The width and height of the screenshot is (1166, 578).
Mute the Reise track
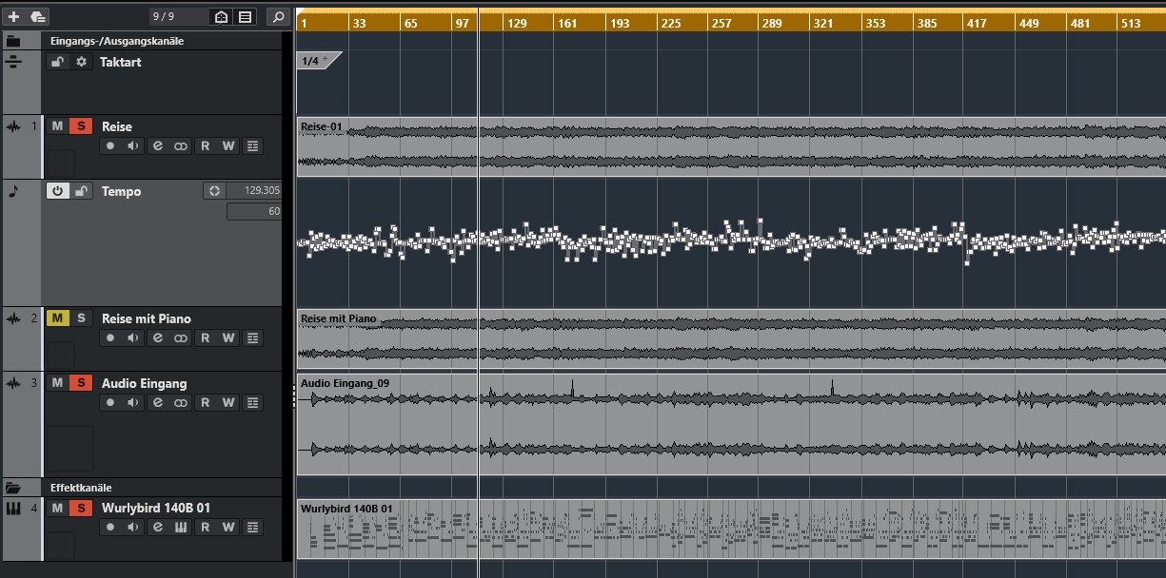pos(57,126)
